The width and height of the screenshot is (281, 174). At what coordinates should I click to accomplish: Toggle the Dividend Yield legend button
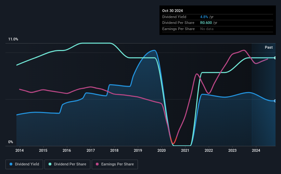point(24,164)
